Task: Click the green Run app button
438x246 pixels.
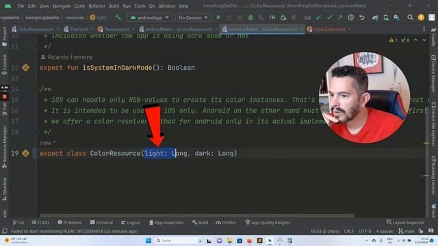Action: coord(218,18)
